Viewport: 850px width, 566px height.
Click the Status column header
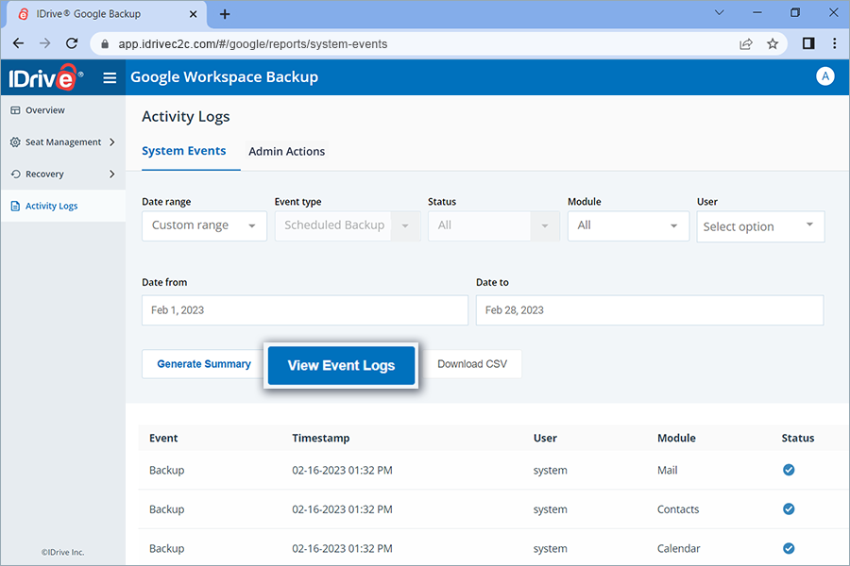coord(798,438)
